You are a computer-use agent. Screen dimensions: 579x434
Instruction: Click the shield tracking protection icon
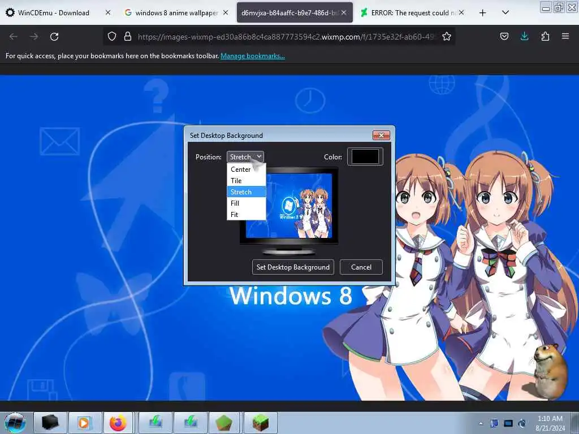pos(112,36)
